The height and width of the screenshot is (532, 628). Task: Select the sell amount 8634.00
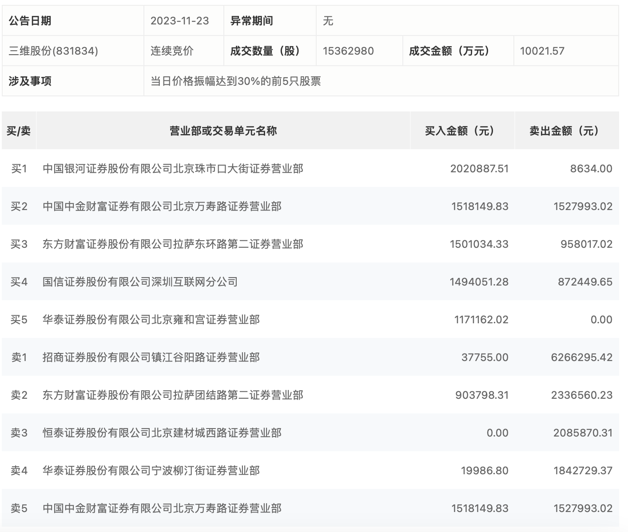[x=591, y=169]
